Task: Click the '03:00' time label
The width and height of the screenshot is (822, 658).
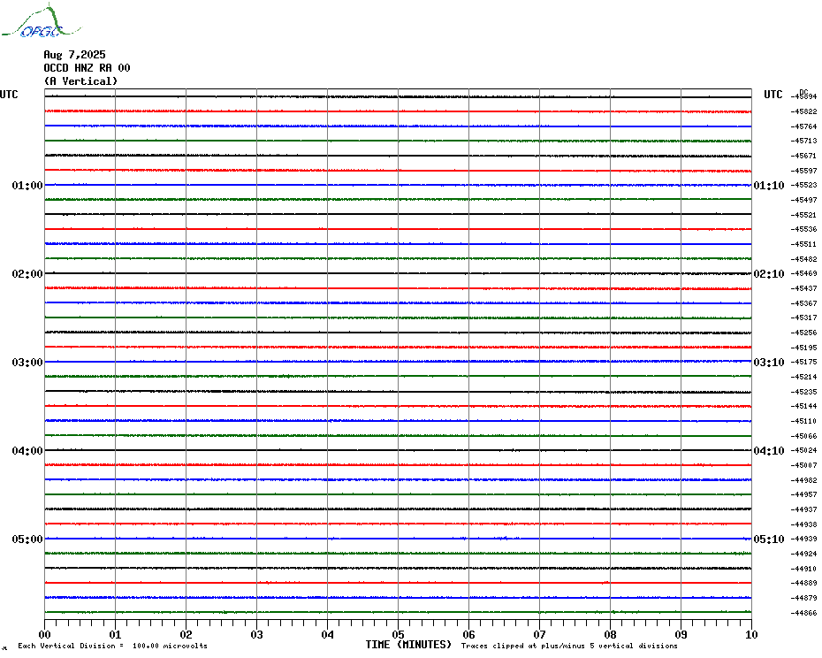Action: 27,363
